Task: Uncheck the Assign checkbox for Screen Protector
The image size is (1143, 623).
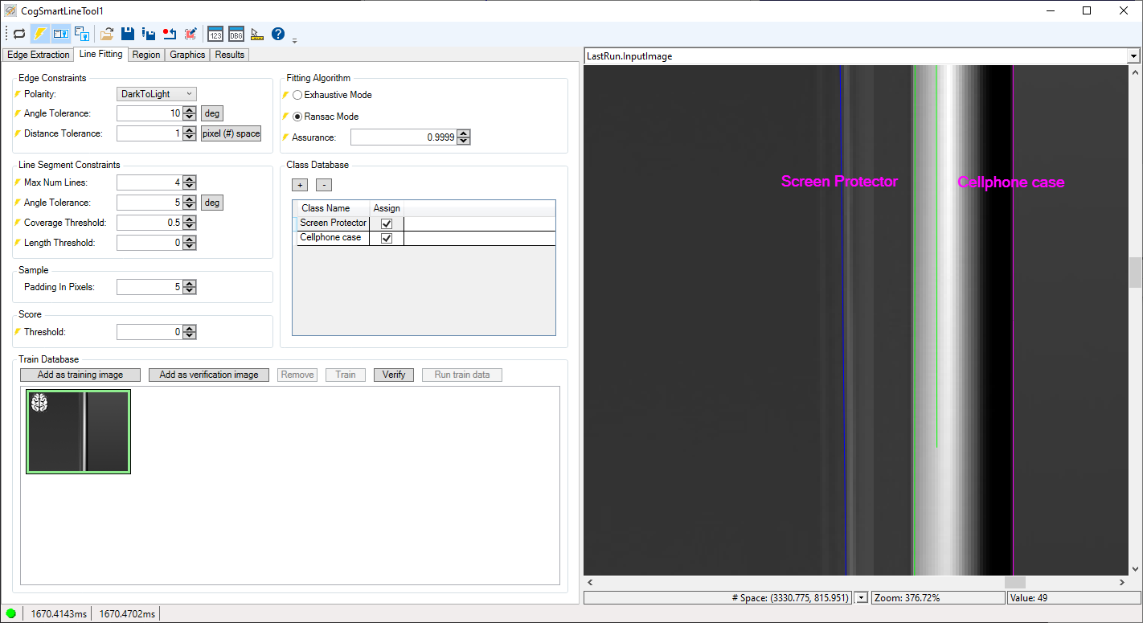Action: [386, 223]
